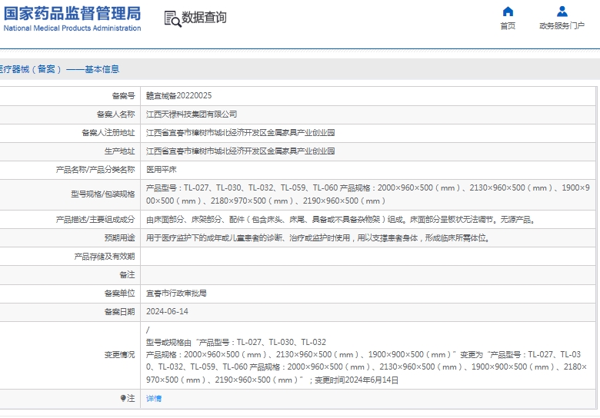Click the 备案日期 row label

tap(119, 311)
